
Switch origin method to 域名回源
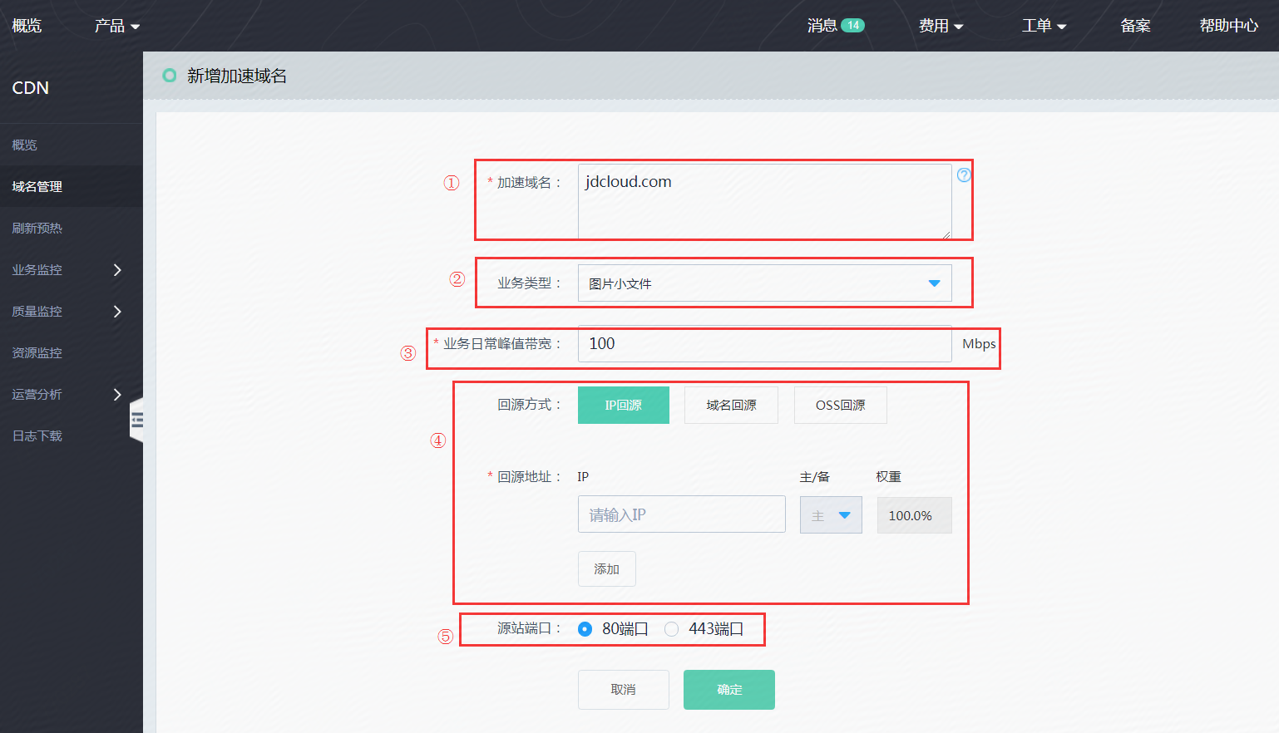pyautogui.click(x=731, y=406)
